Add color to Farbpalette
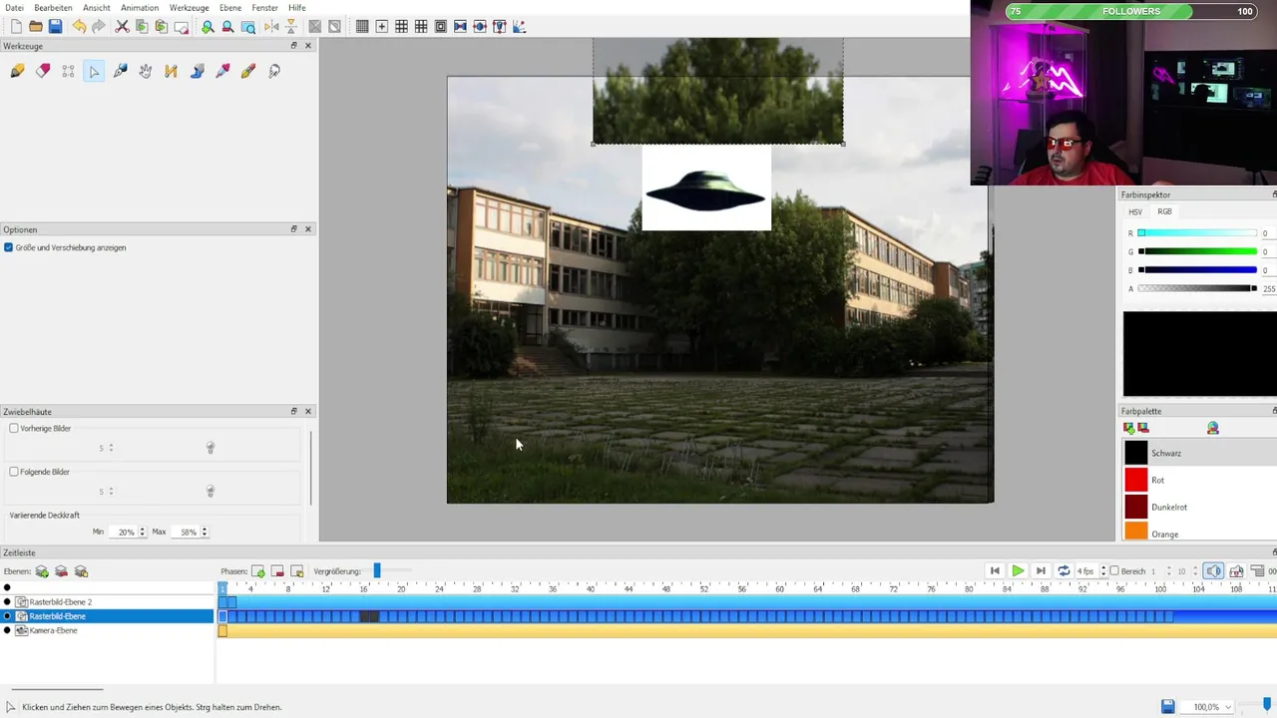This screenshot has height=718, width=1277. click(1128, 428)
